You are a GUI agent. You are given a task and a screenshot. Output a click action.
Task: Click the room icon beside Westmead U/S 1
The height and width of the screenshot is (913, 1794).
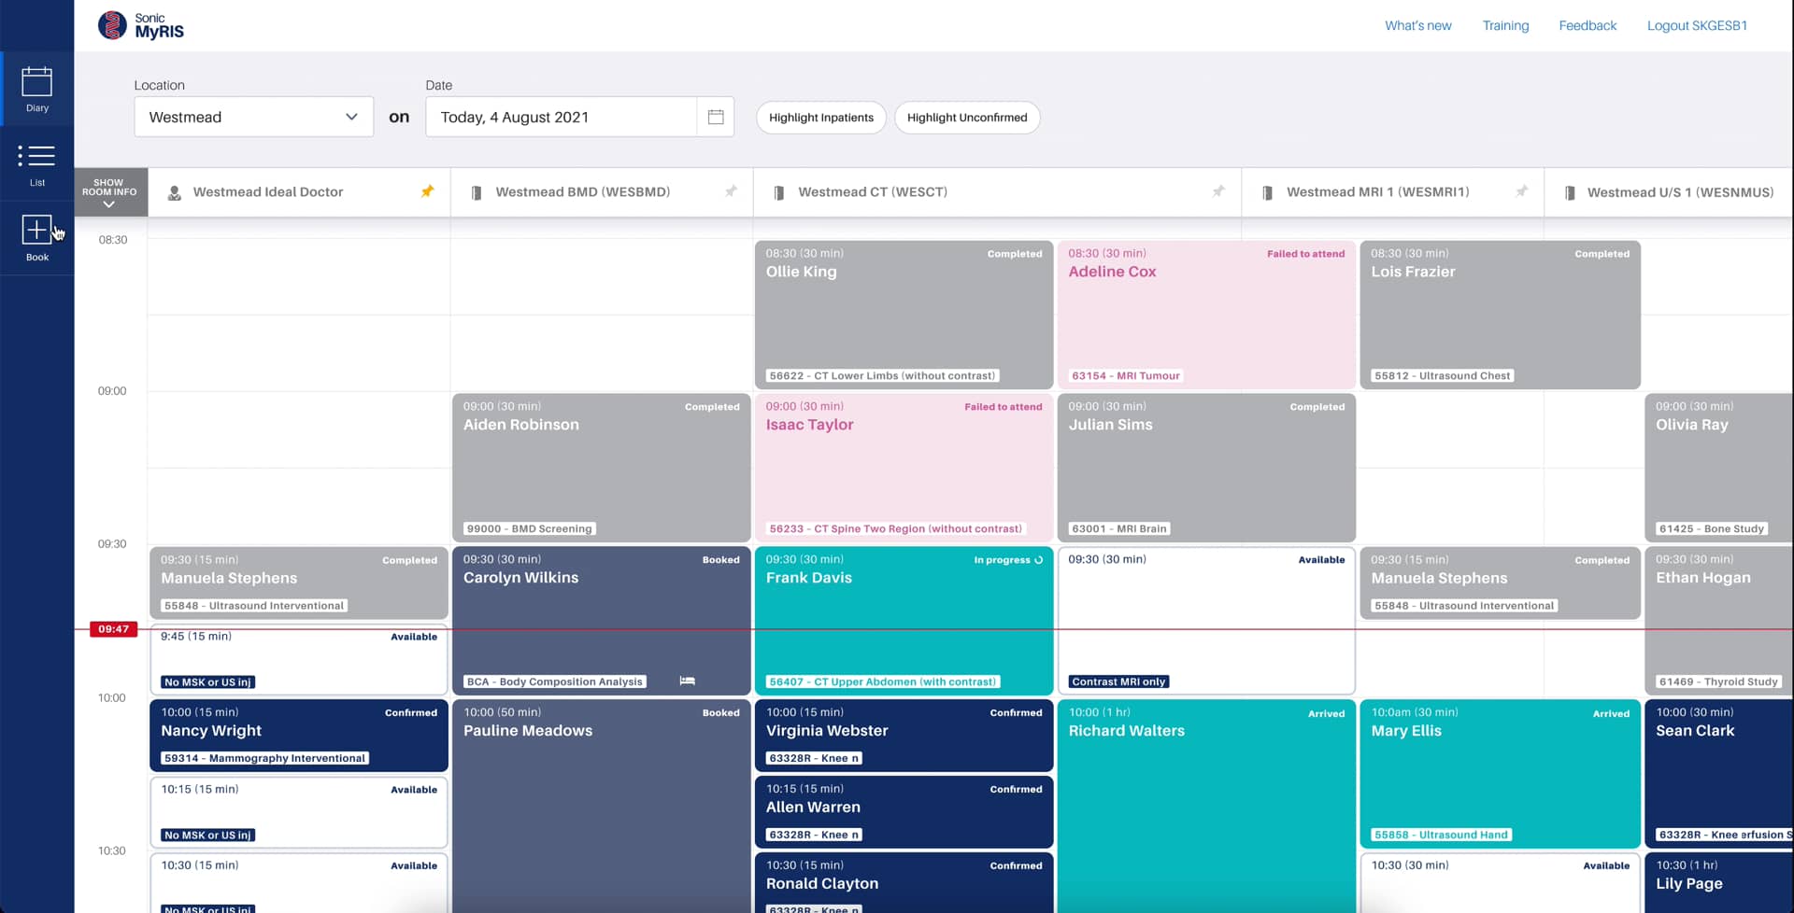[1570, 192]
